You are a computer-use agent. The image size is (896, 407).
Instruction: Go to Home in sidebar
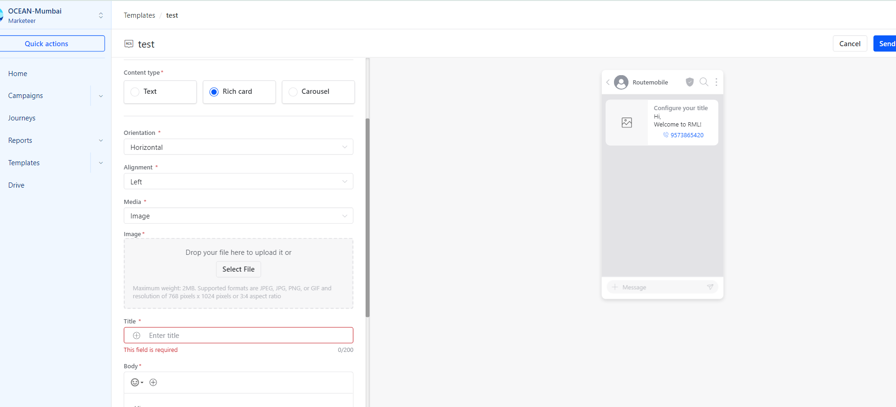point(18,74)
